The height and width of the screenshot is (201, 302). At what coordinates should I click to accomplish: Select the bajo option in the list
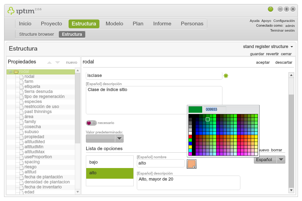tap(110, 162)
